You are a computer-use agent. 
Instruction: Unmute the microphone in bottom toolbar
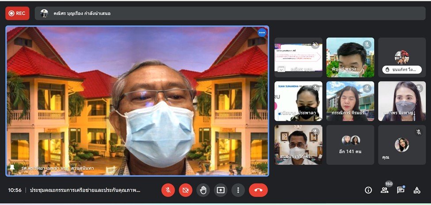(x=168, y=190)
